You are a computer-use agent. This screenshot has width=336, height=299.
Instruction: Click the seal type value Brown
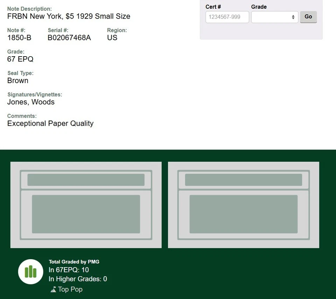coord(18,81)
